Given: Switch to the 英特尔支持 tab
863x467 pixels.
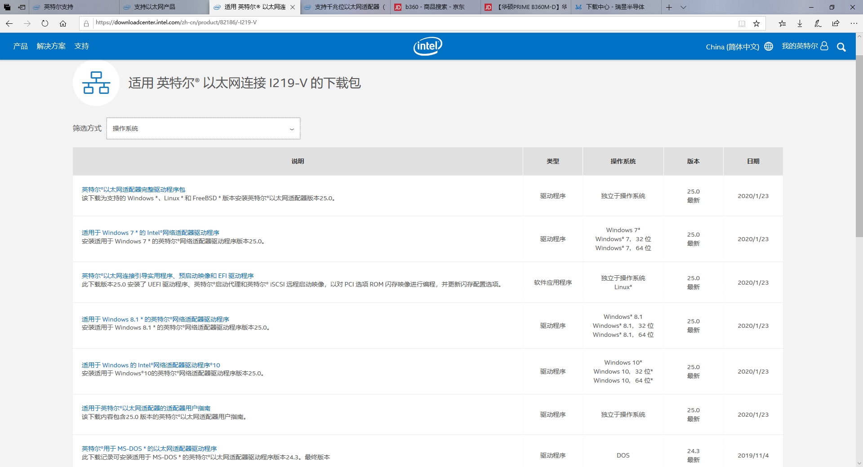Looking at the screenshot, I should tap(74, 7).
